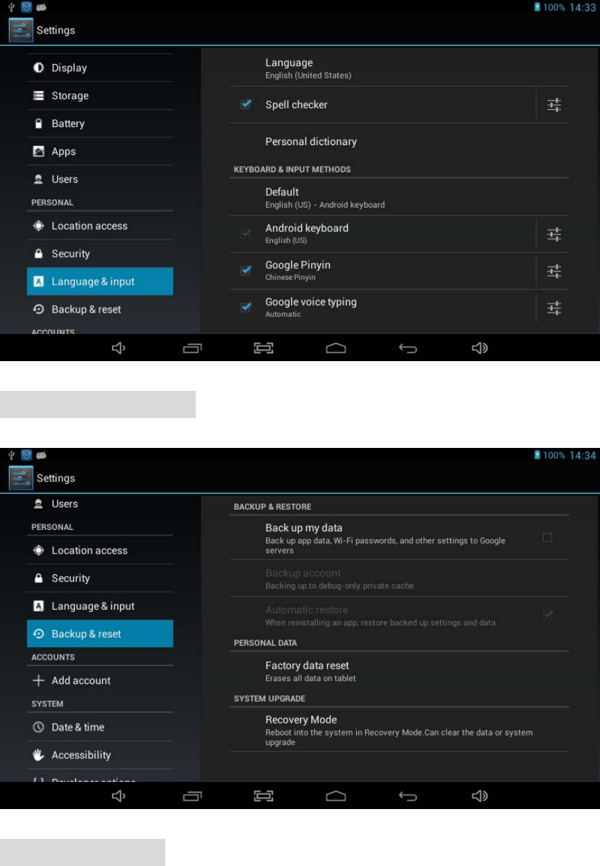Open Personal dictionary
This screenshot has width=600, height=866.
tap(399, 142)
